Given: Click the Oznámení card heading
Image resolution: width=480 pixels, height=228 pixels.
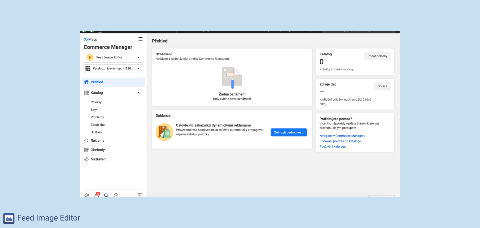Looking at the screenshot, I should point(164,54).
